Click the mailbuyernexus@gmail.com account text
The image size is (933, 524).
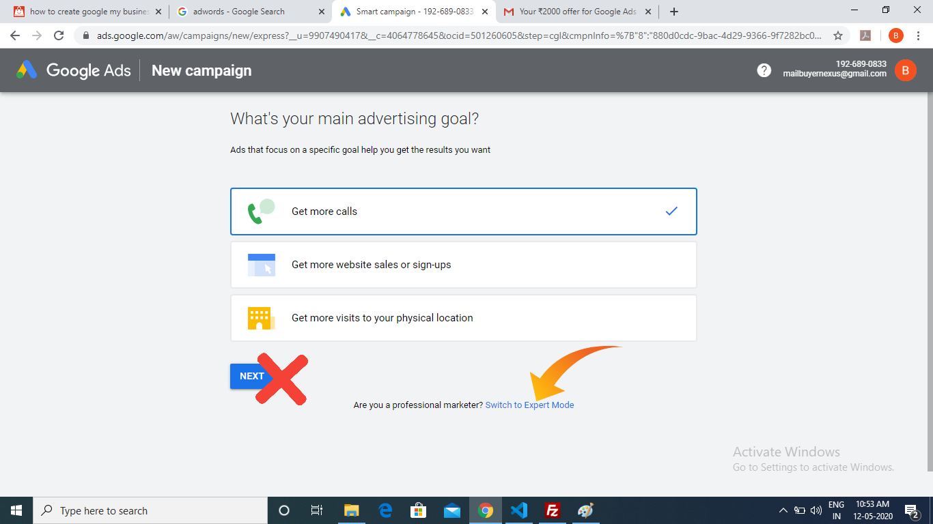[x=835, y=74]
